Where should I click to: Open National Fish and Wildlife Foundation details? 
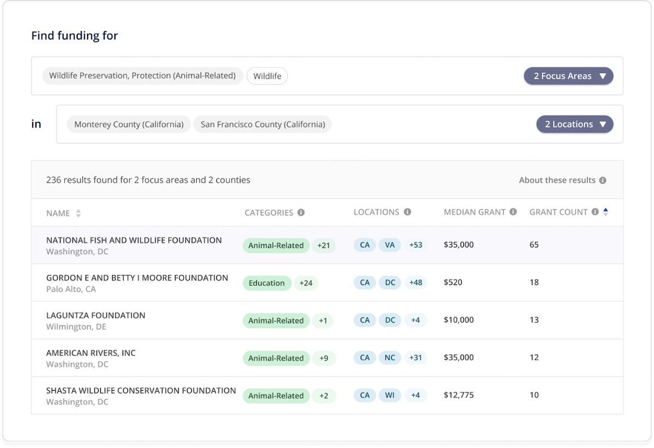[134, 240]
